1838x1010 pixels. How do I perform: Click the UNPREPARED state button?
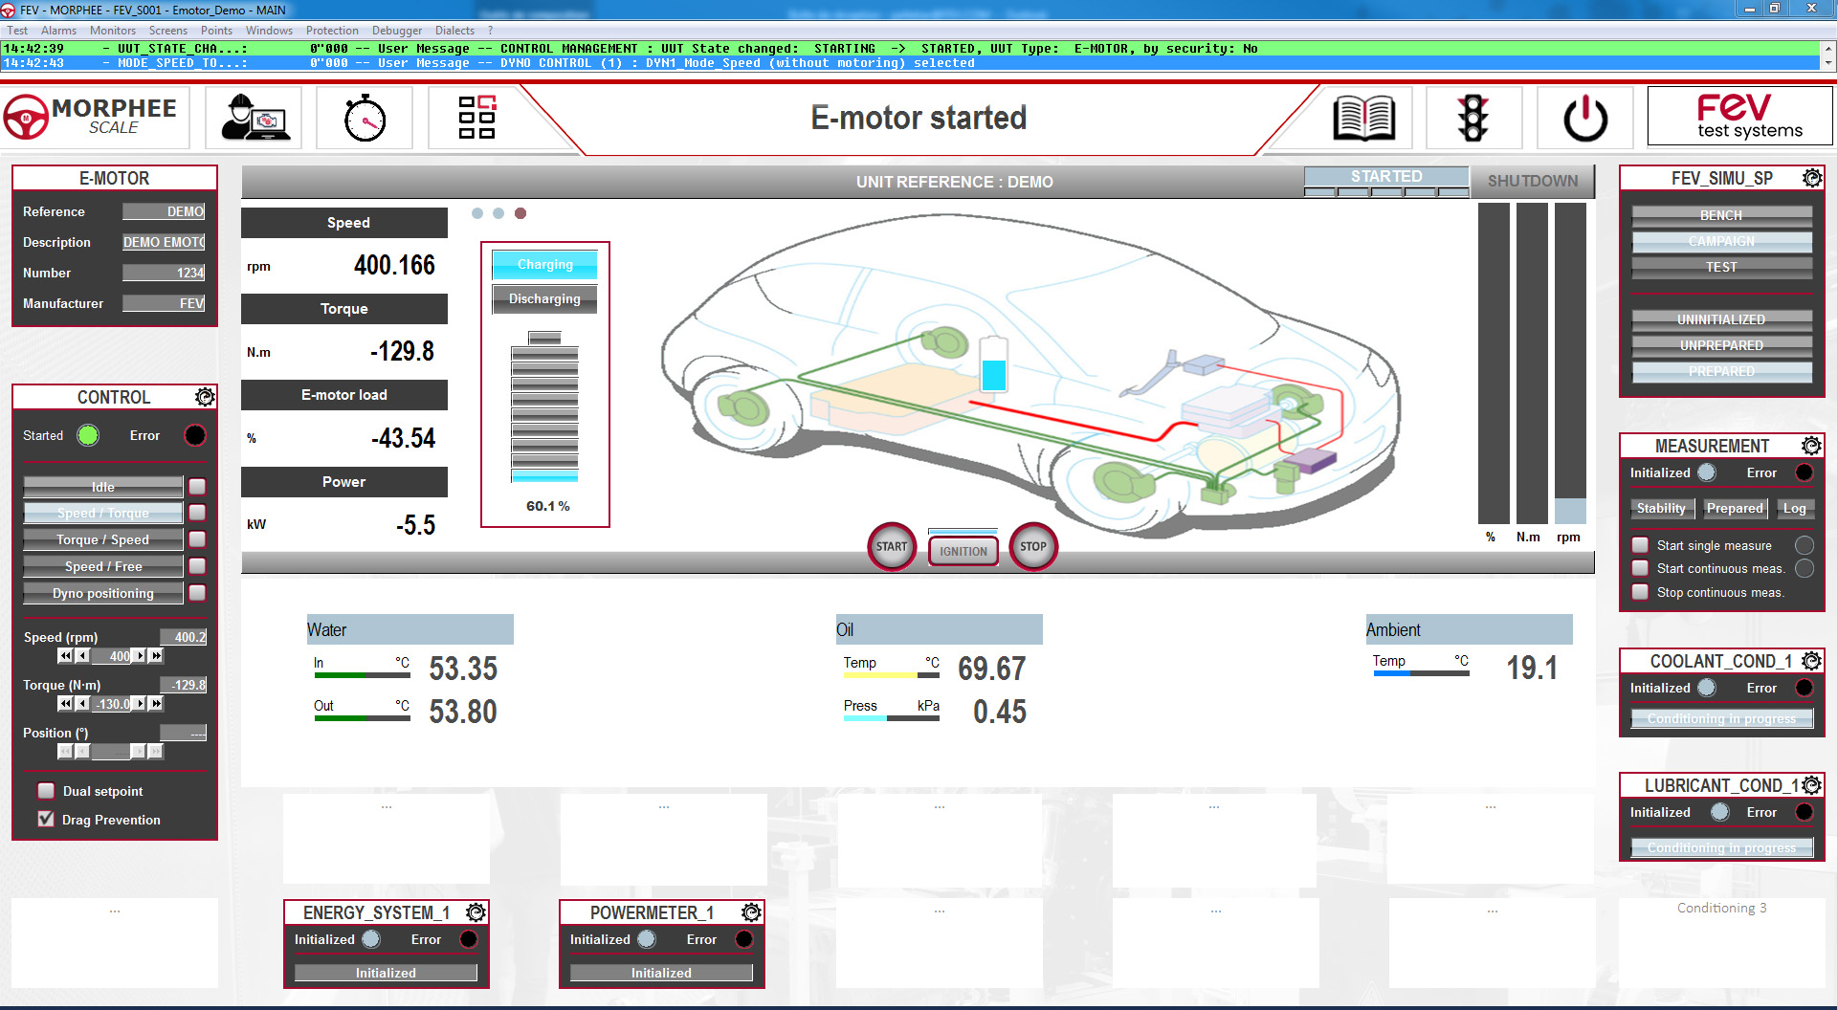pyautogui.click(x=1722, y=345)
